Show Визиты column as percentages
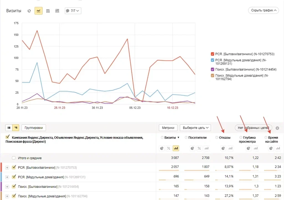284x200 pixels. (168, 148)
